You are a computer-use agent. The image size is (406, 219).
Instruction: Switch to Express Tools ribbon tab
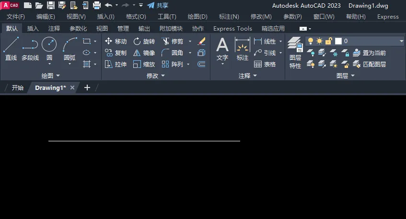coord(232,28)
